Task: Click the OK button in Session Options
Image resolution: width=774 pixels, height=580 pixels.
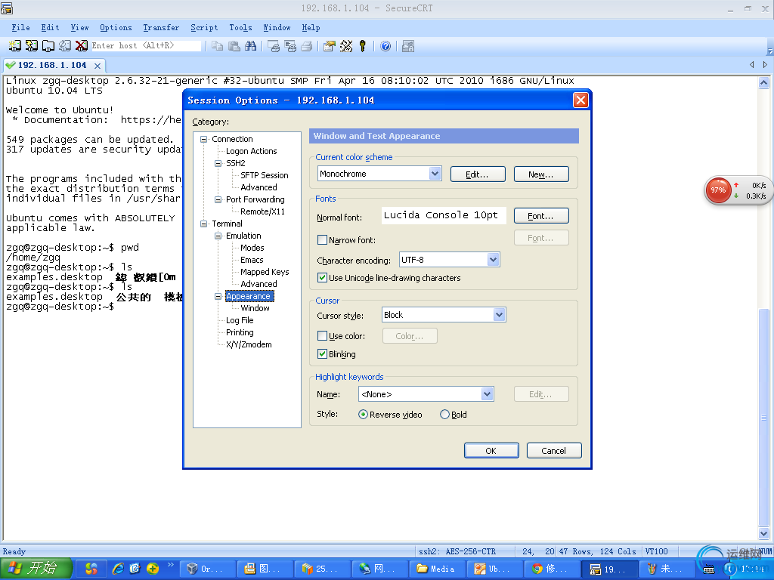Action: tap(491, 451)
